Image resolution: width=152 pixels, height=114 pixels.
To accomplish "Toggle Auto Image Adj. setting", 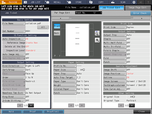I will [x=14, y=54].
